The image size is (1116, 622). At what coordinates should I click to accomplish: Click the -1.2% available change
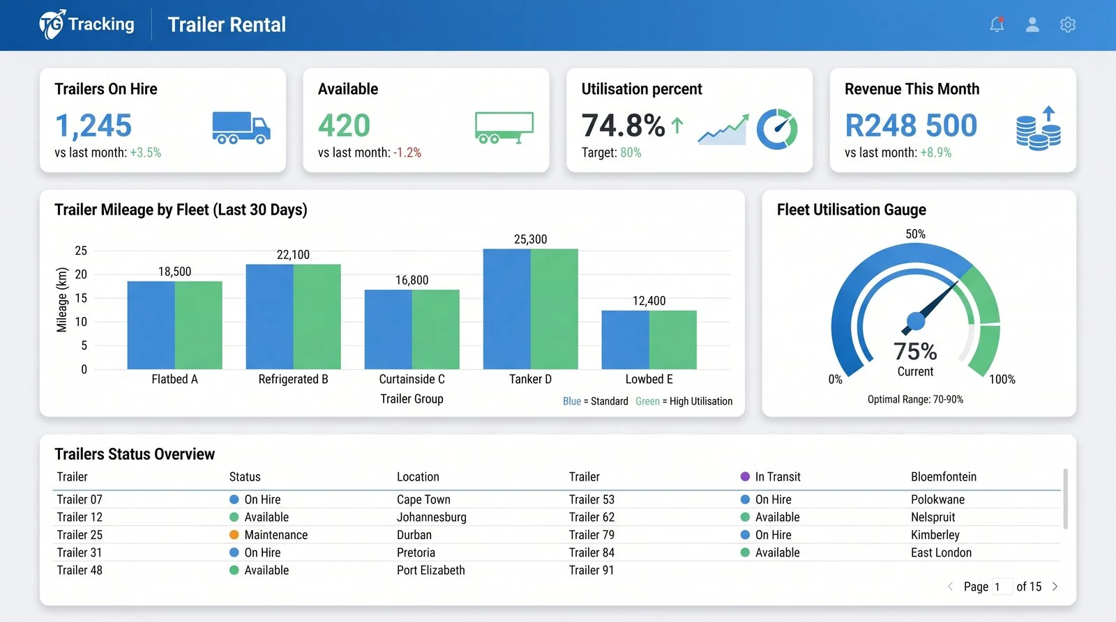(x=407, y=153)
